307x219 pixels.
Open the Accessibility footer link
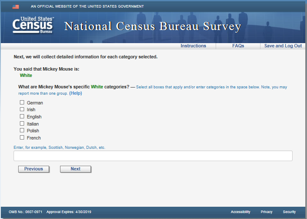(241, 212)
